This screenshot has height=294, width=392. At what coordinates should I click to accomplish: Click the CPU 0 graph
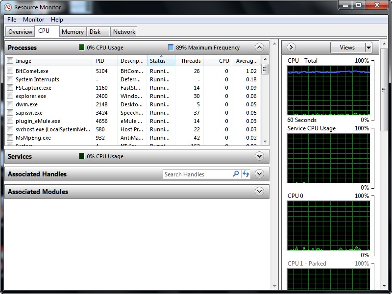[x=328, y=225]
